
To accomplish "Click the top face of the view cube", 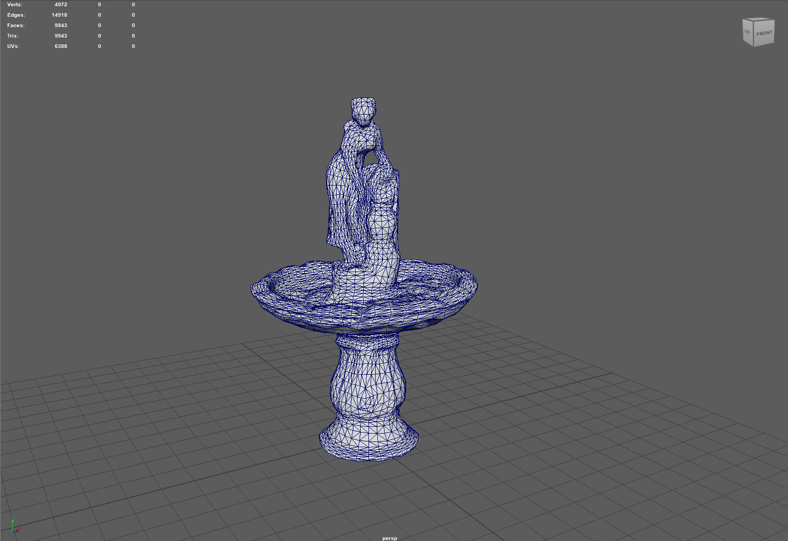I will pos(757,20).
